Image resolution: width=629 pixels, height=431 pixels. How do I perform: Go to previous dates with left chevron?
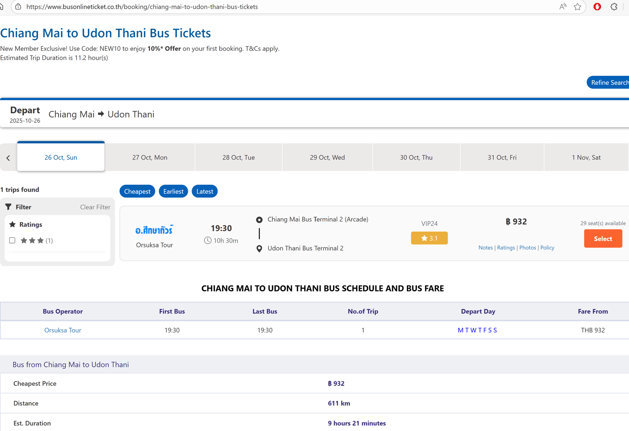point(8,158)
